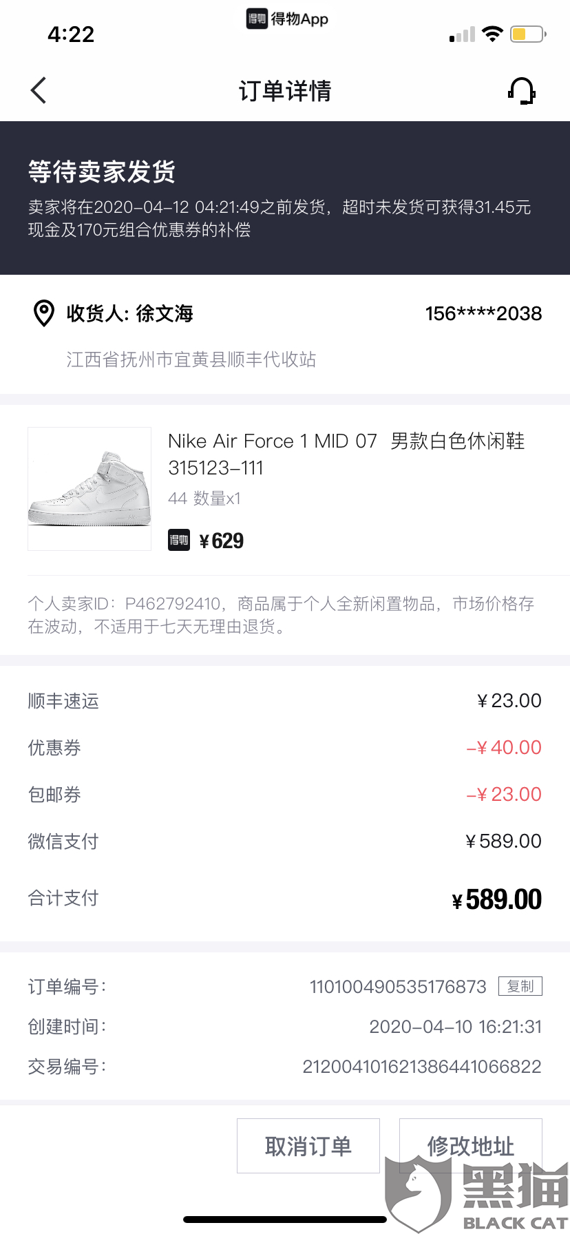
Task: Tap the recipient name 徐文海
Action: coord(164,313)
